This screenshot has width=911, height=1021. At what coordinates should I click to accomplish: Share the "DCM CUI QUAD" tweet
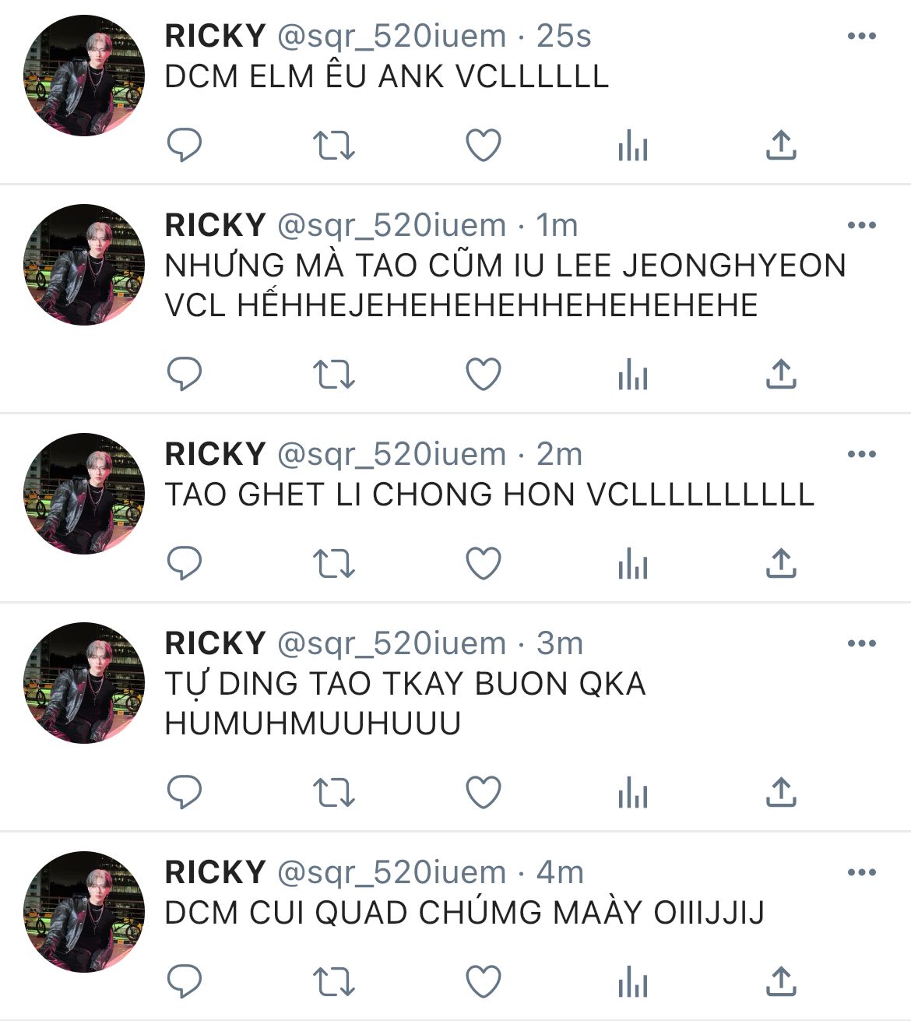tap(781, 981)
